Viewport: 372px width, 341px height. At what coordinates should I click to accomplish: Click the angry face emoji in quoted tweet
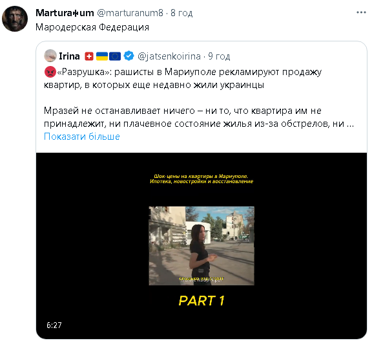click(x=50, y=72)
